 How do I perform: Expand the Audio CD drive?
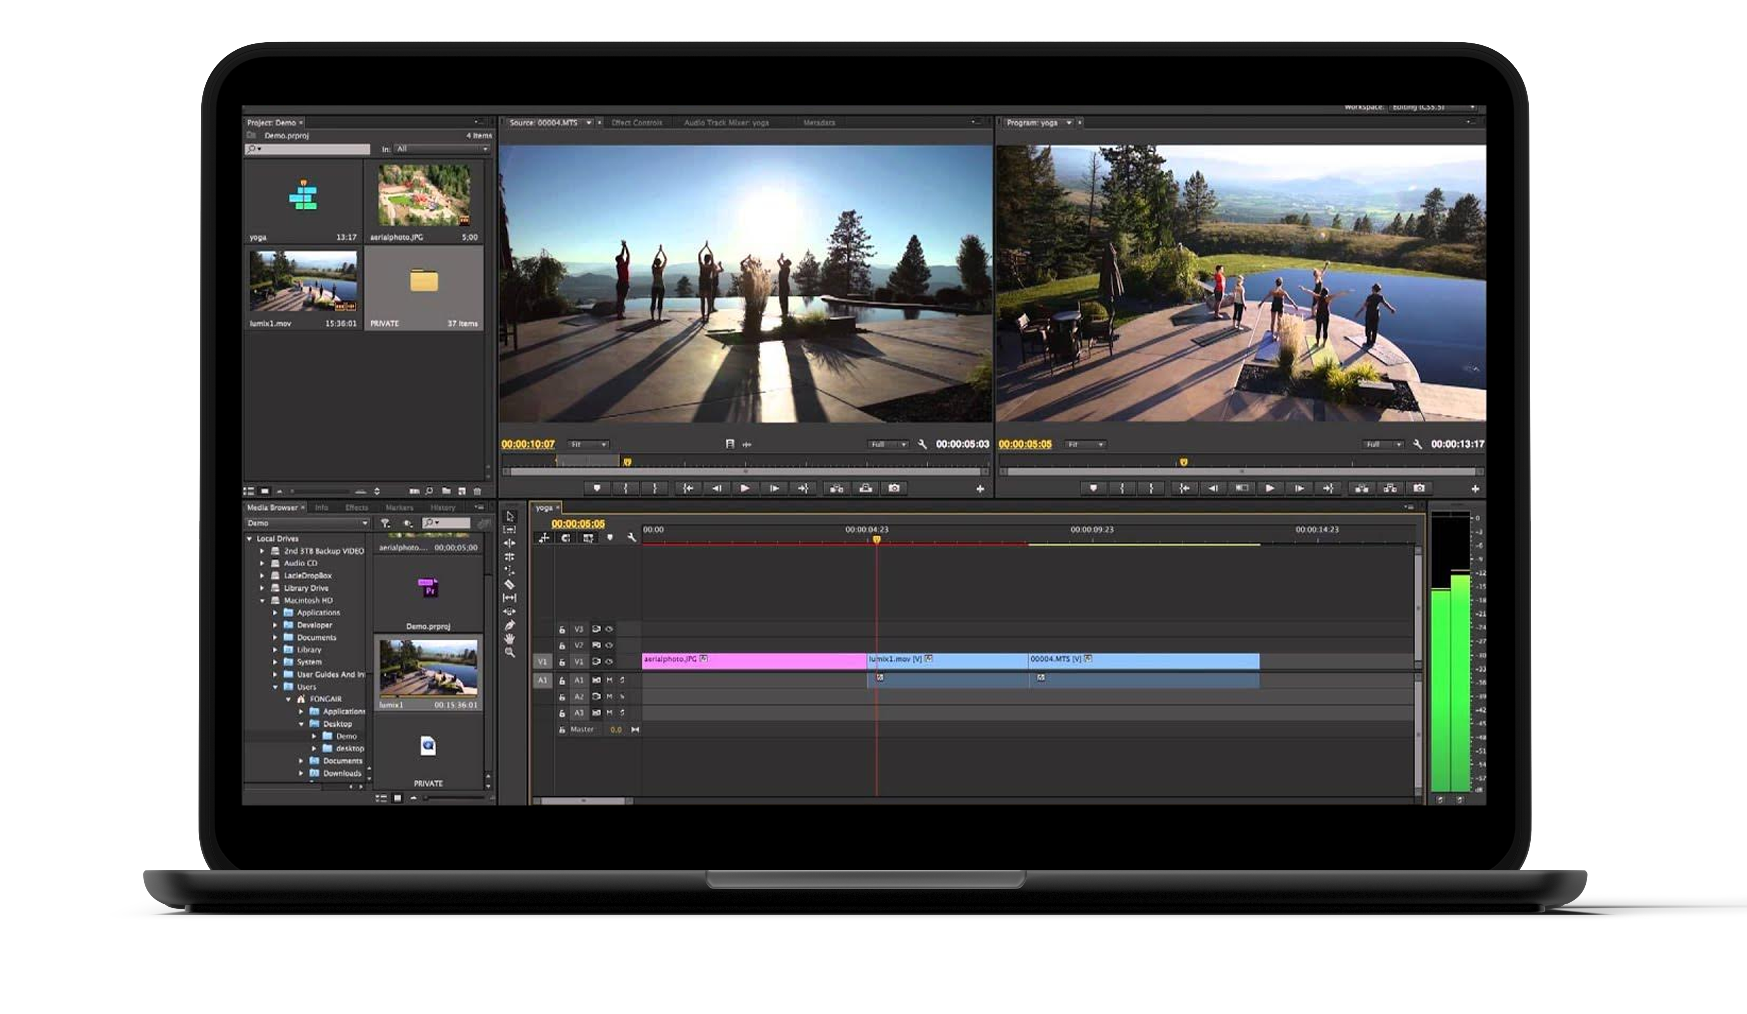262,564
